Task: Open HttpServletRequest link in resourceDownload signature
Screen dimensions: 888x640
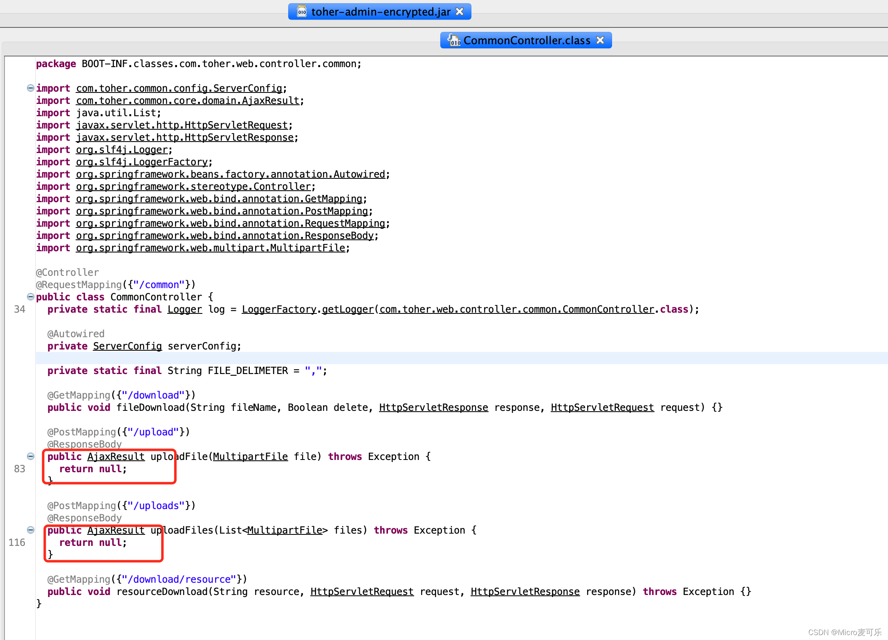Action: point(361,591)
